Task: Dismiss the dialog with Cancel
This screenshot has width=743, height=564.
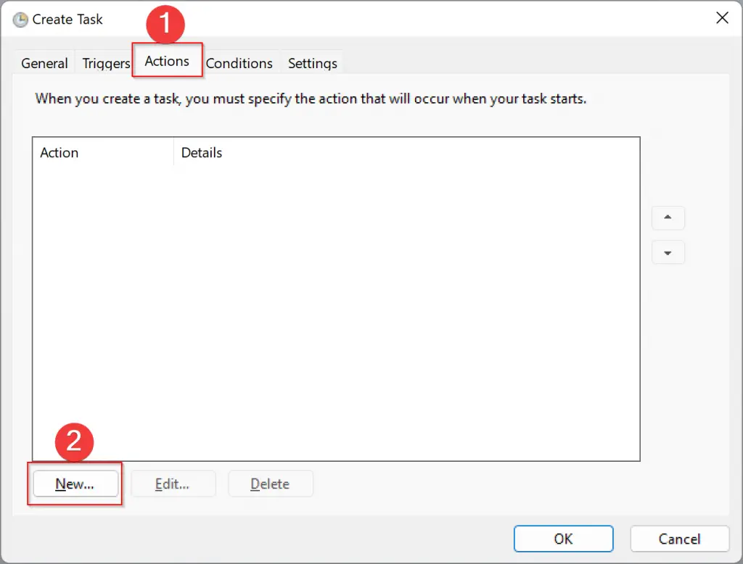Action: [x=679, y=539]
